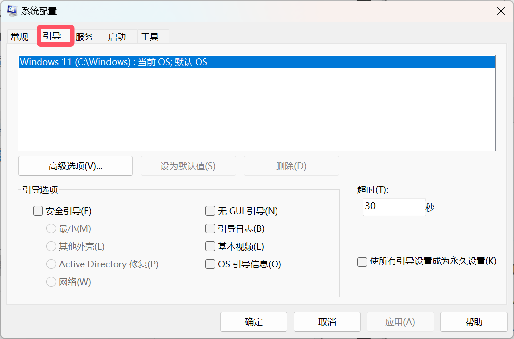Enable OS 引导信息(O) checkbox

tap(210, 264)
